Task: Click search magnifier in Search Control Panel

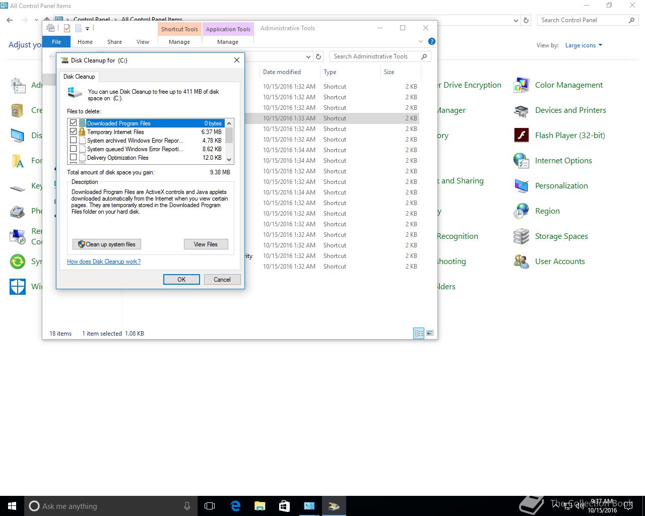Action: click(x=631, y=20)
